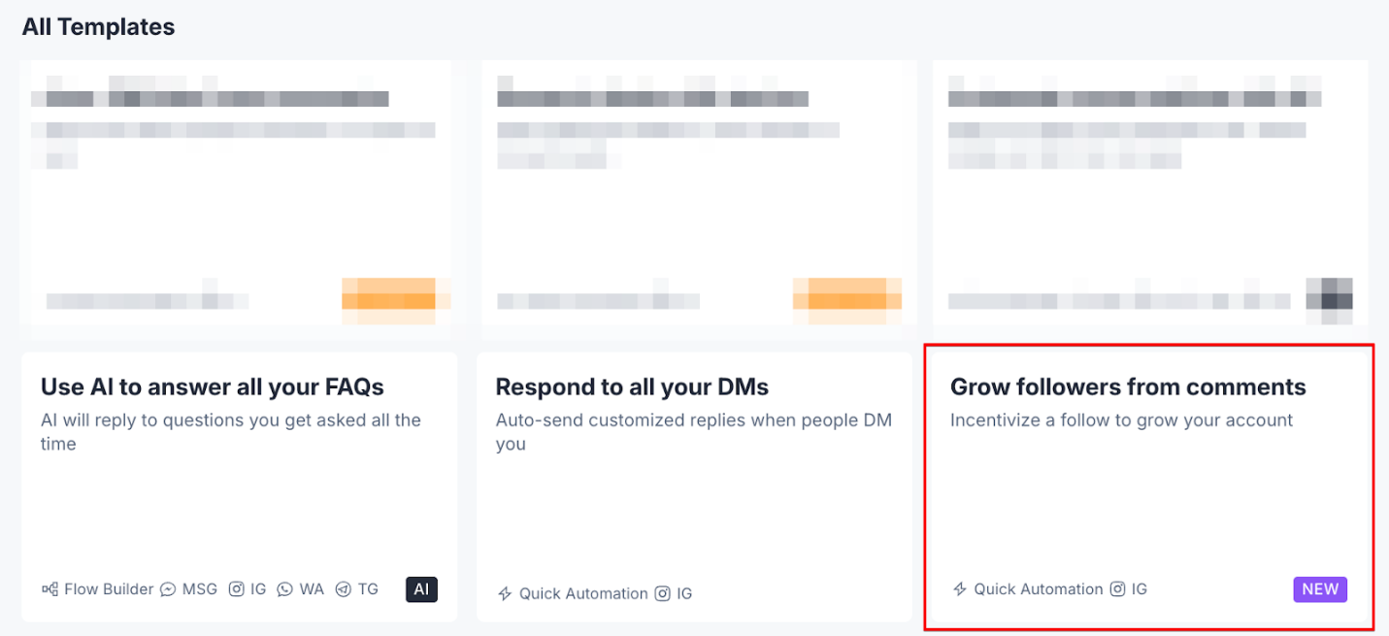Click the WhatsApp icon beside WA
Image resolution: width=1389 pixels, height=636 pixels.
tap(284, 589)
